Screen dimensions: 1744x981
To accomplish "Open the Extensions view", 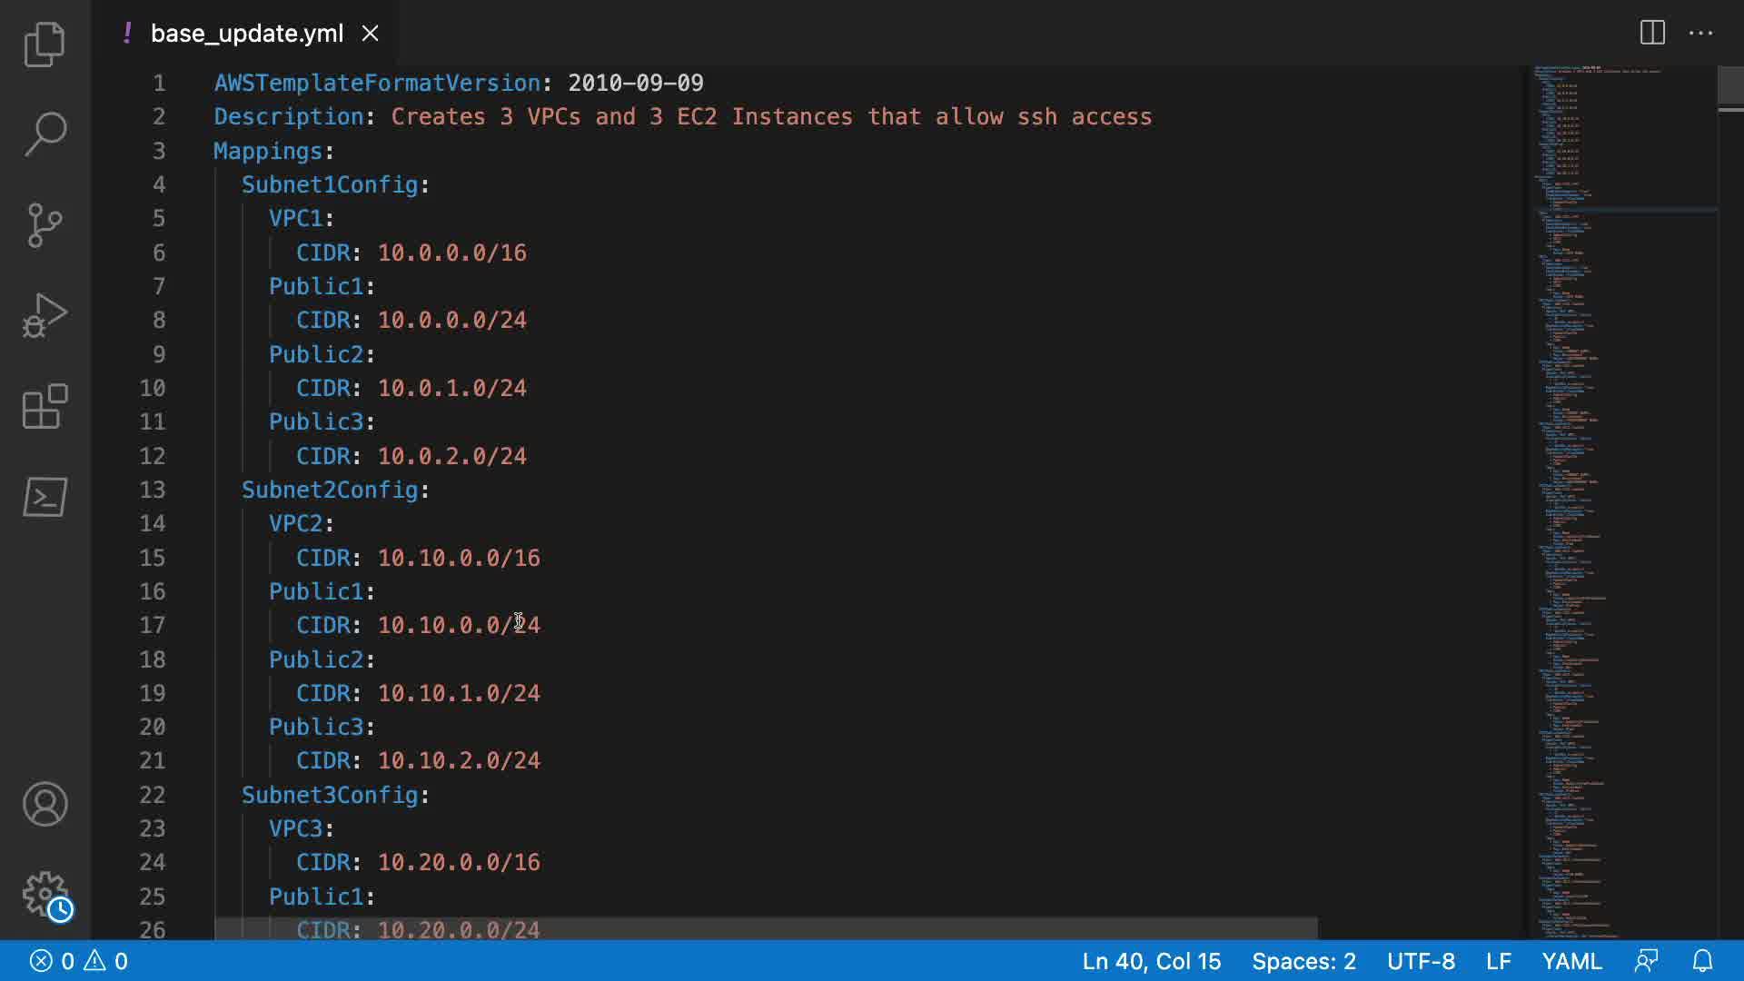I will (45, 406).
